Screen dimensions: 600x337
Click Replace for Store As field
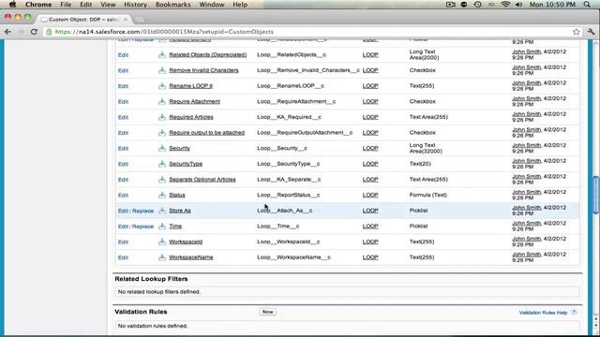142,211
